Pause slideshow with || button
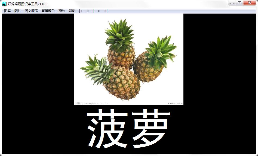The width and height of the screenshot is (258, 156). (93, 11)
